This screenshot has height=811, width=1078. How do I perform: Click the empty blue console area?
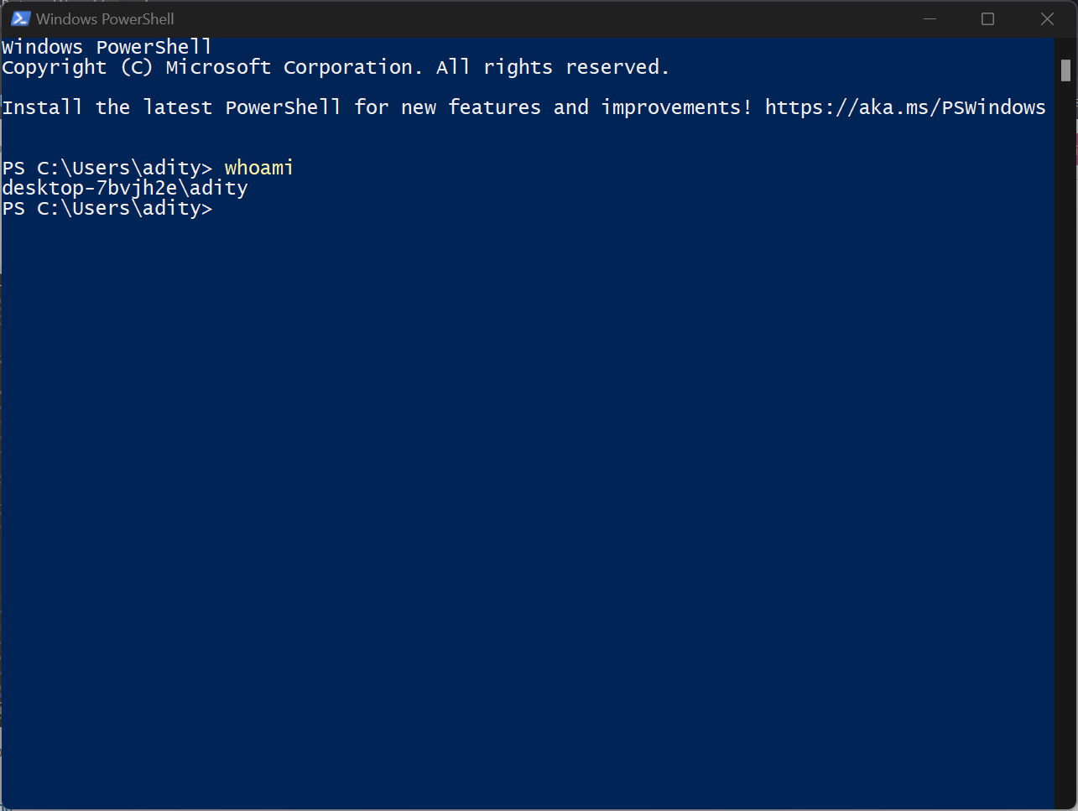(x=529, y=503)
